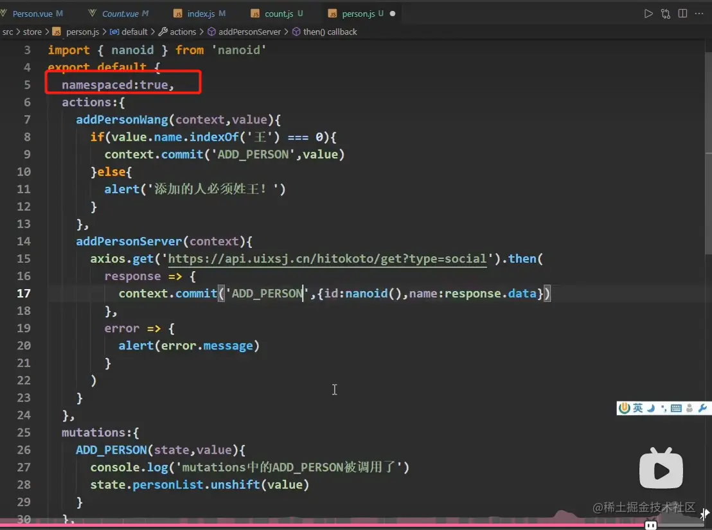Open the actions breadcrumb symbol list
Viewport: 712px width, 530px height.
[177, 31]
